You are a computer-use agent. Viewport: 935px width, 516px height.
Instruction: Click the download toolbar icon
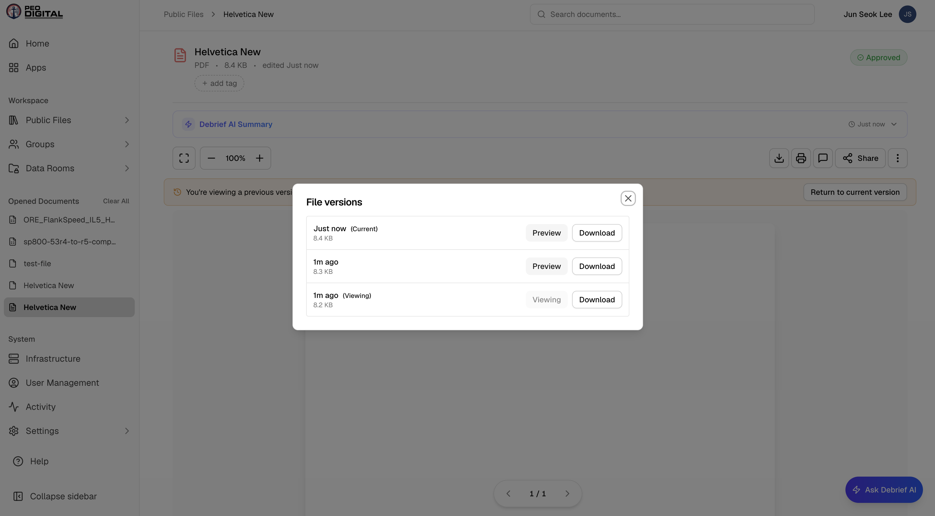[x=779, y=158]
